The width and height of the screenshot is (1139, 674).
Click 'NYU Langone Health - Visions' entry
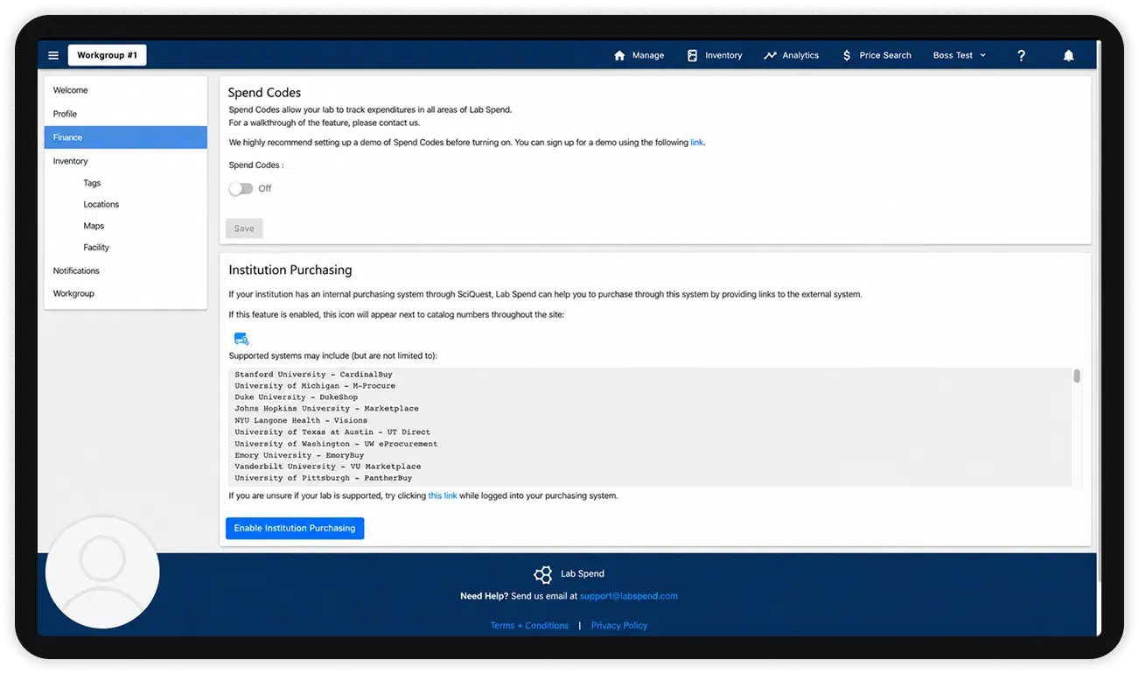pos(301,420)
